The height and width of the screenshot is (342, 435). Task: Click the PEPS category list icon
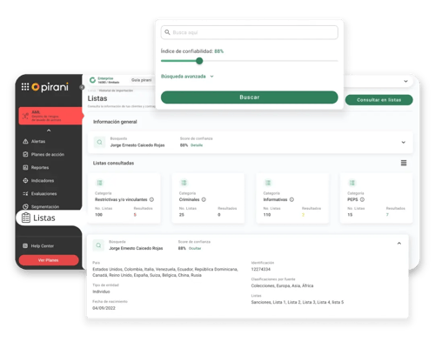(351, 183)
